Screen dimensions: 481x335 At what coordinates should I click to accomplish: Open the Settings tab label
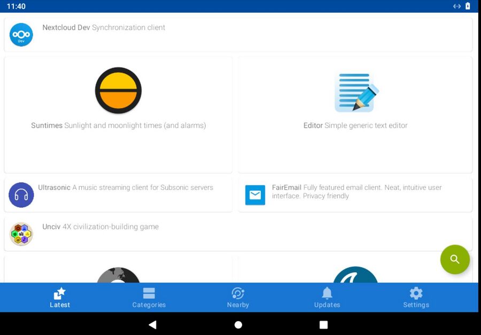(x=416, y=305)
